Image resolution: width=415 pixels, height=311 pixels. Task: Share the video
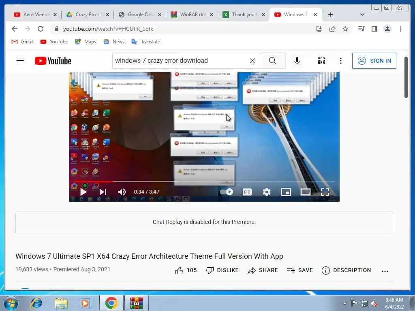263,270
